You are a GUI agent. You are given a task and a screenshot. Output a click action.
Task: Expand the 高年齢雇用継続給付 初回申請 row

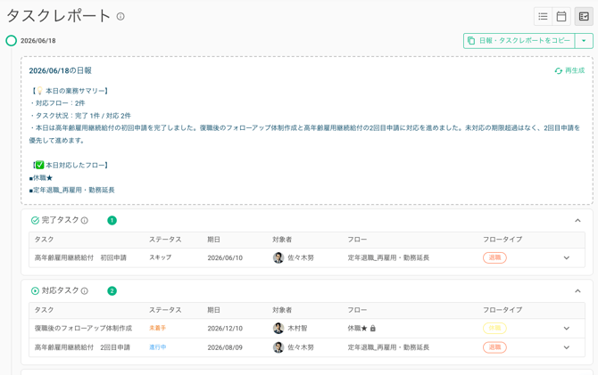click(567, 257)
